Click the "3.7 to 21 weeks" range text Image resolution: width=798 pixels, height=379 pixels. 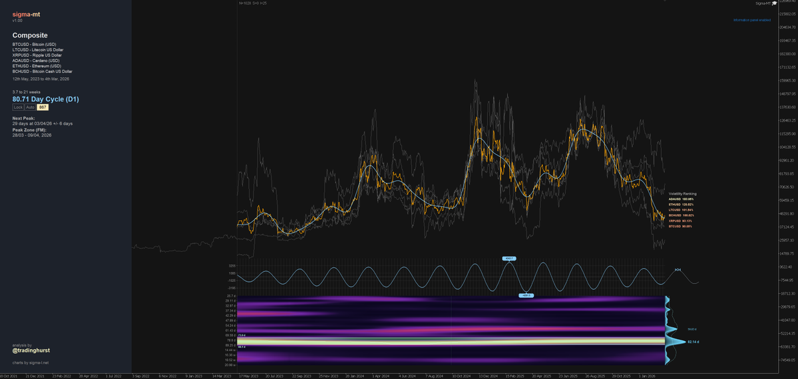tap(25, 92)
